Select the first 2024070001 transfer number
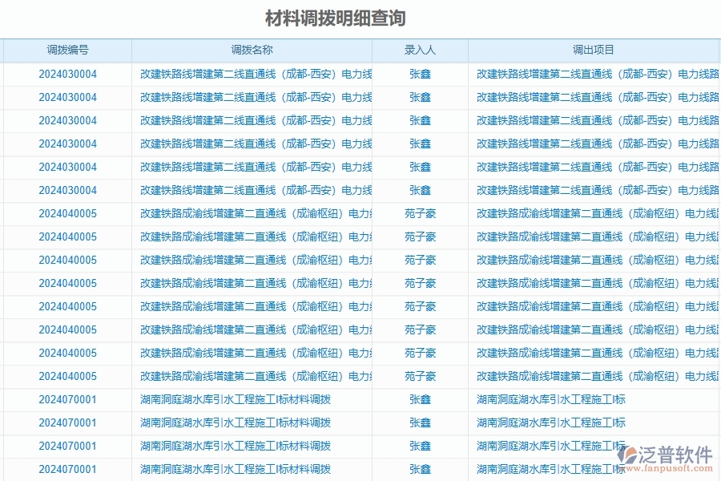Viewport: 721px width, 481px height. click(68, 399)
